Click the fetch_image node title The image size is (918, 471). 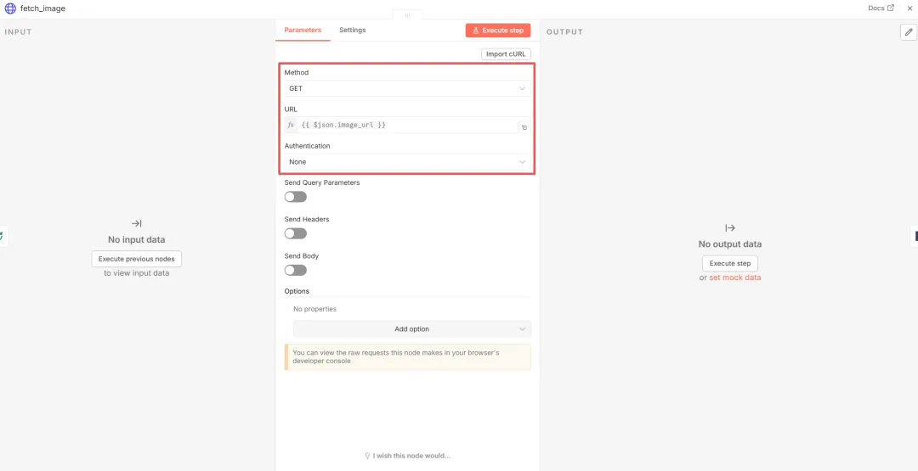coord(42,8)
